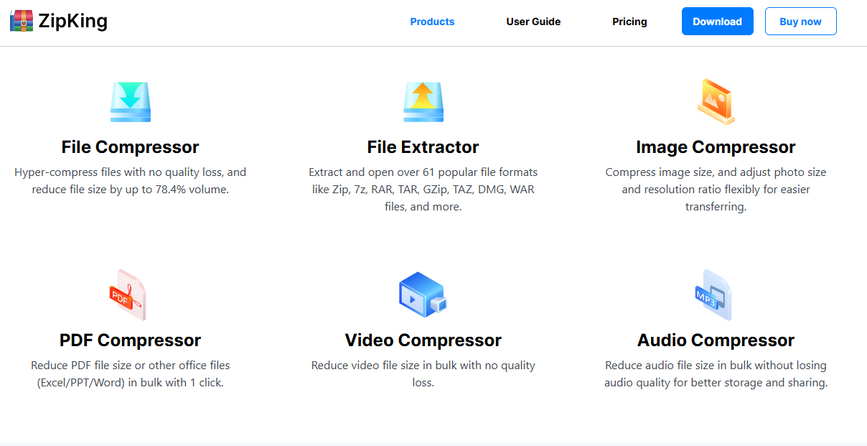Select the PDF Compressor heading
867x446 pixels.
131,340
